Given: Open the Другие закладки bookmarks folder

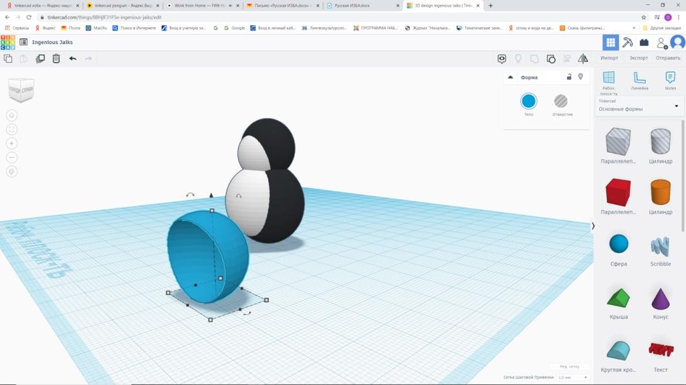Looking at the screenshot, I should coord(663,28).
